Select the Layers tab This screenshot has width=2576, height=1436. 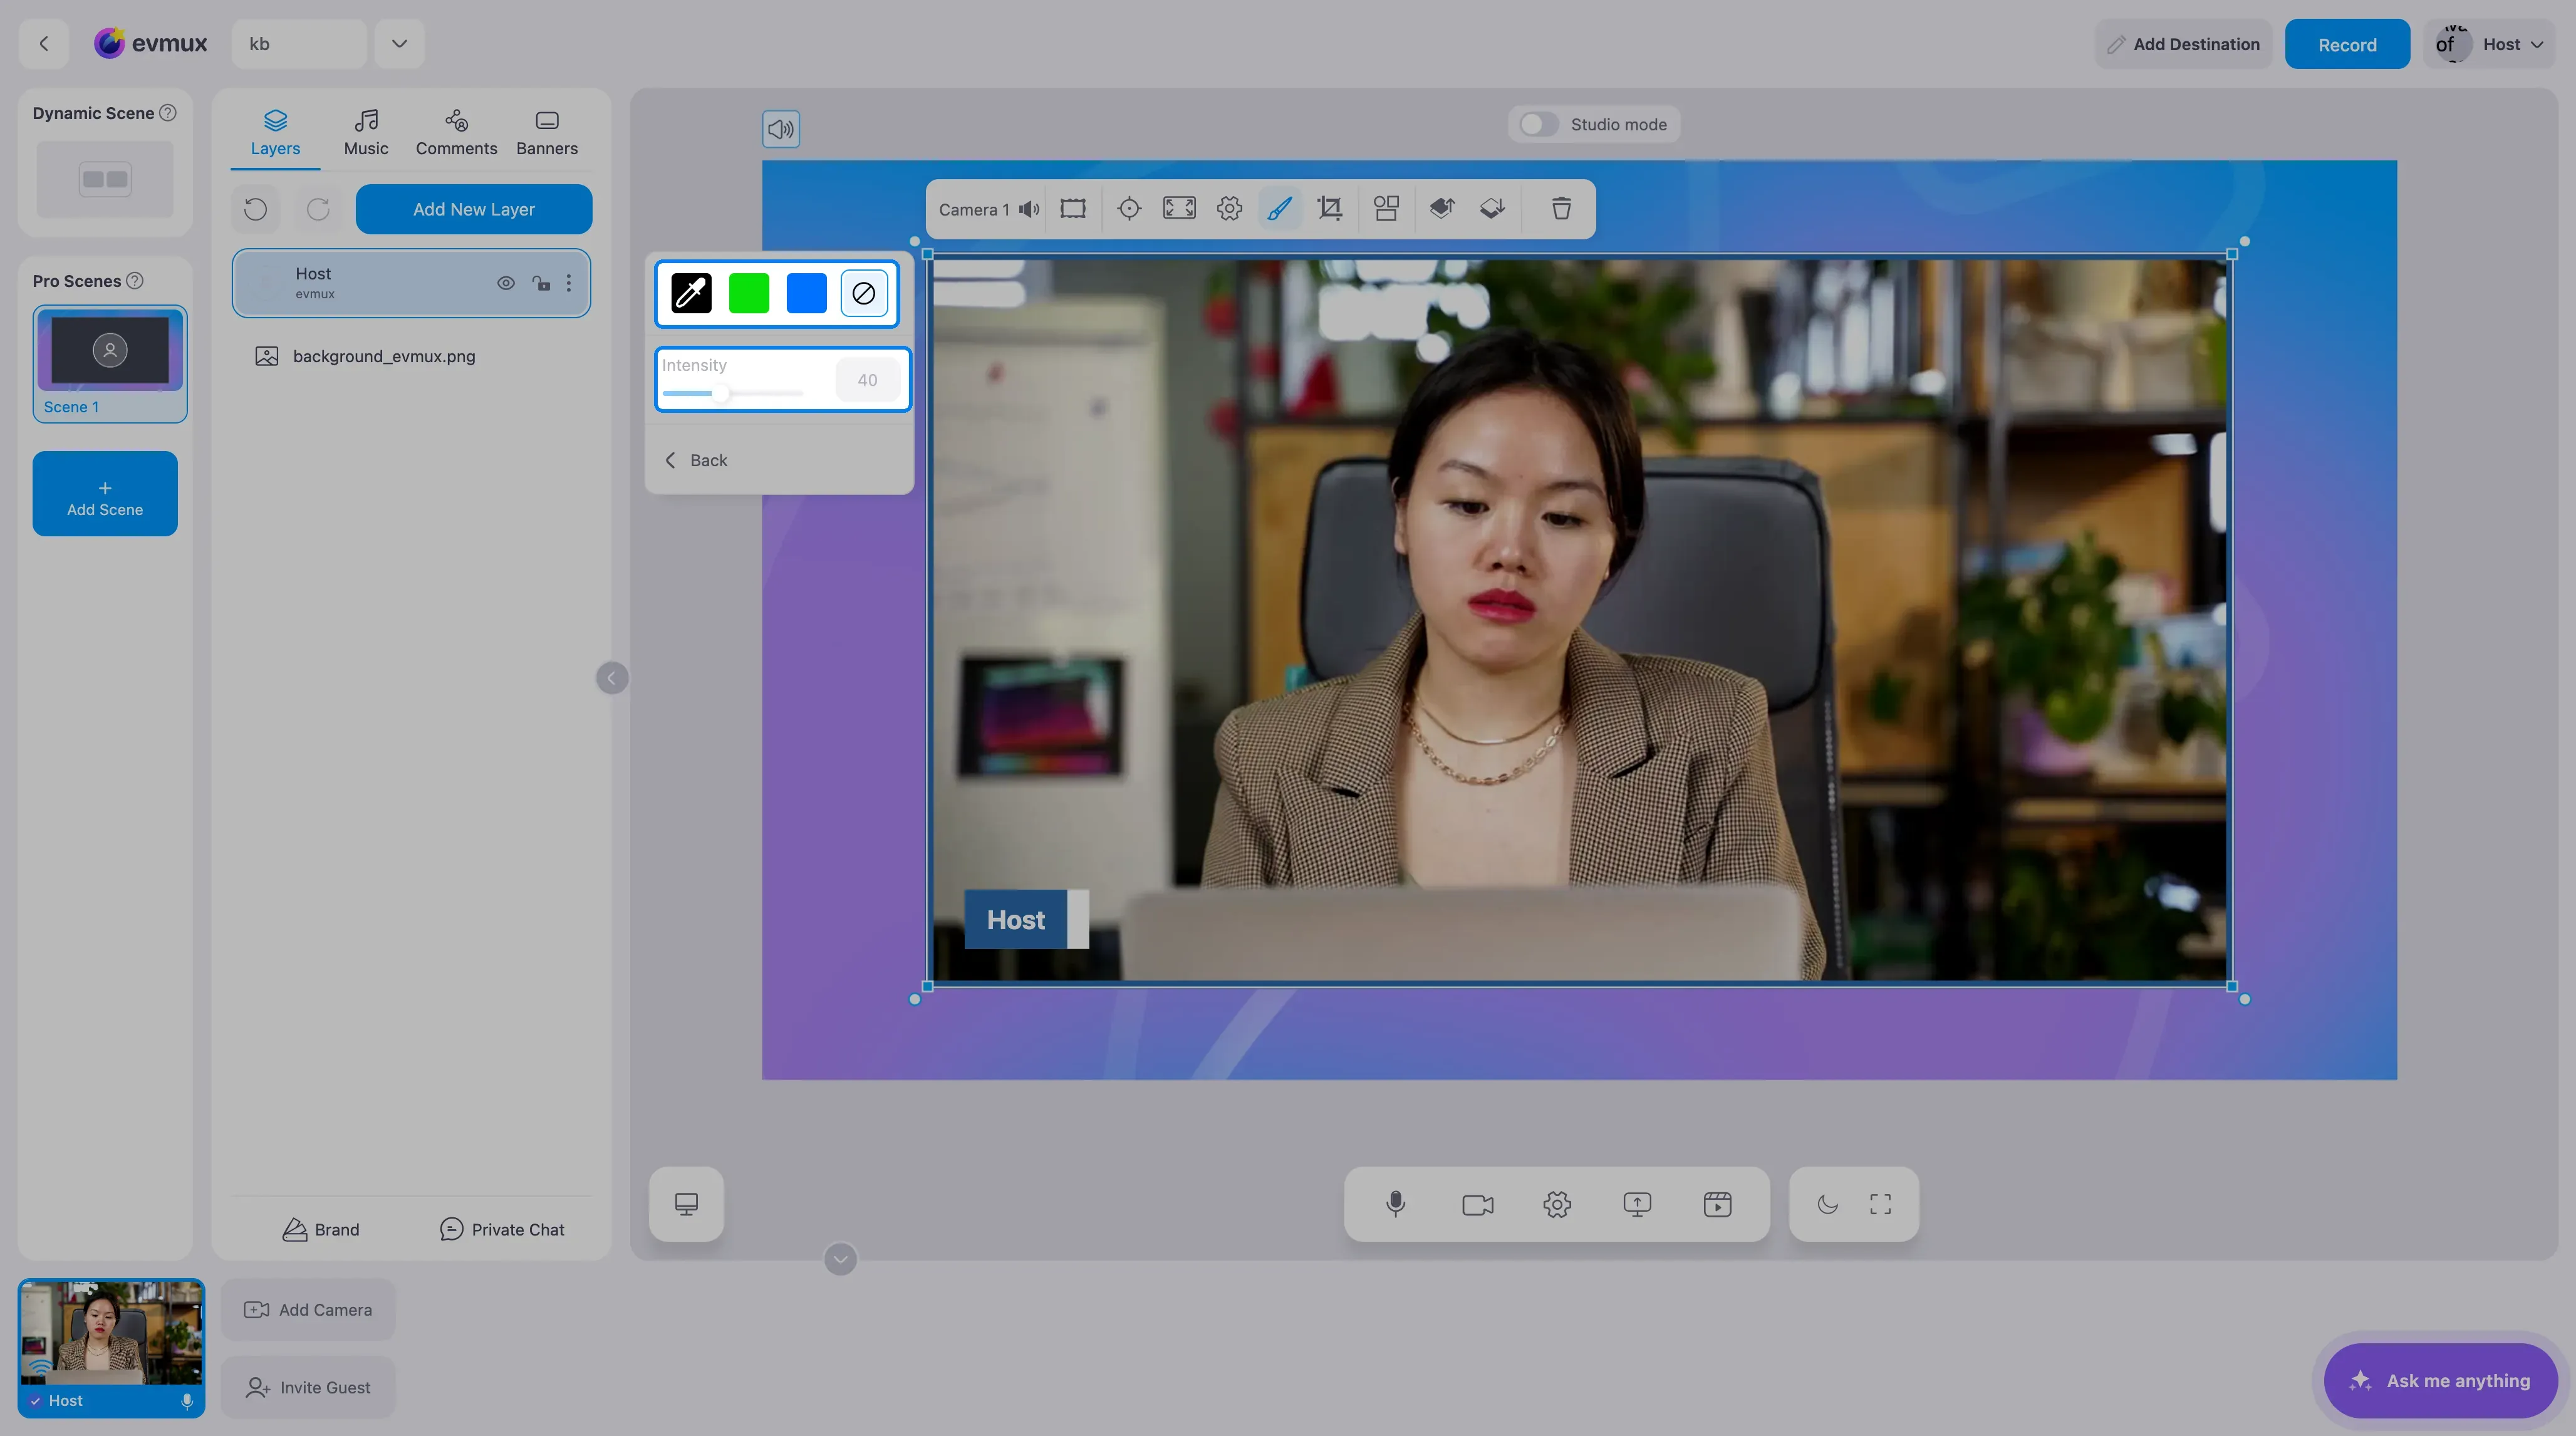pyautogui.click(x=275, y=133)
